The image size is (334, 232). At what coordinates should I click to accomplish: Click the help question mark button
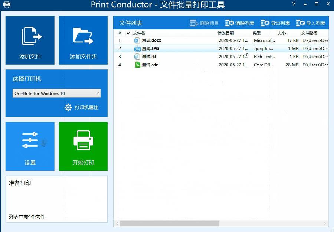coord(294,4)
